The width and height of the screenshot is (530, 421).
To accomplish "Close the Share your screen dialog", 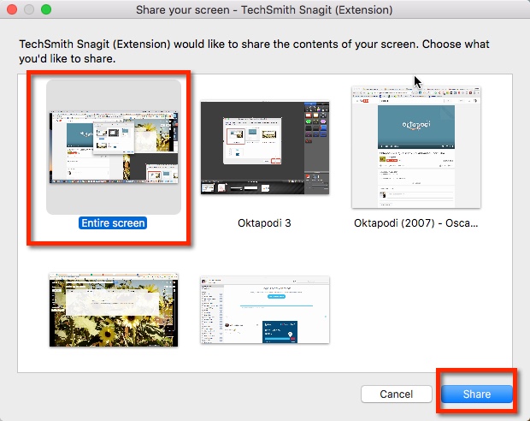I will pyautogui.click(x=11, y=9).
